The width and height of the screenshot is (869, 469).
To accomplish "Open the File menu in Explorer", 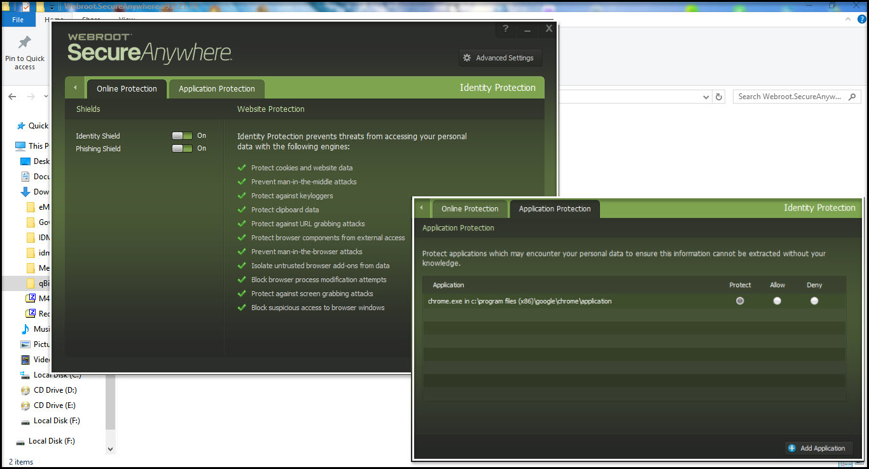I will (18, 20).
